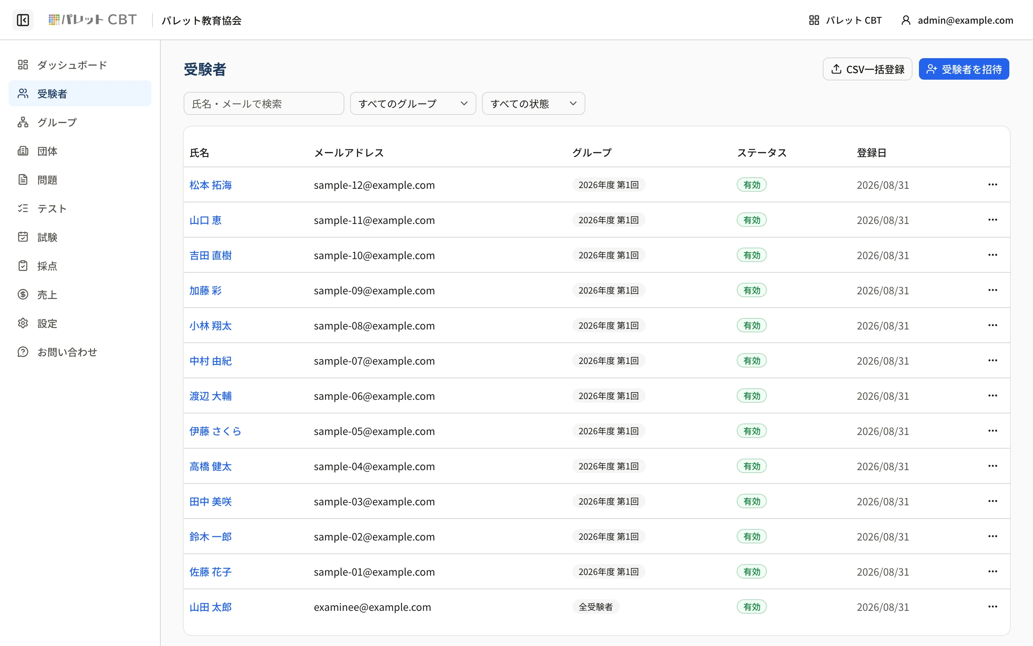
Task: Open 問題 in the sidebar
Action: (x=80, y=180)
